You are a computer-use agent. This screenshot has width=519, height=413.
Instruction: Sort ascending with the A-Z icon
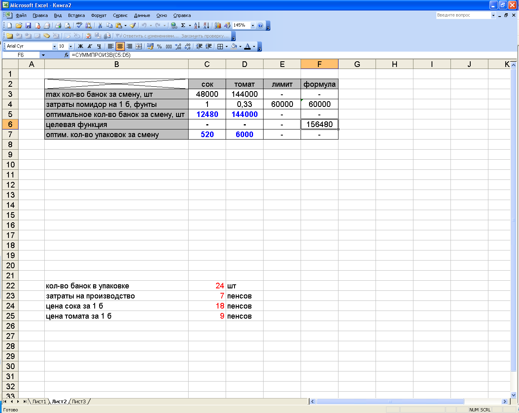(x=197, y=25)
